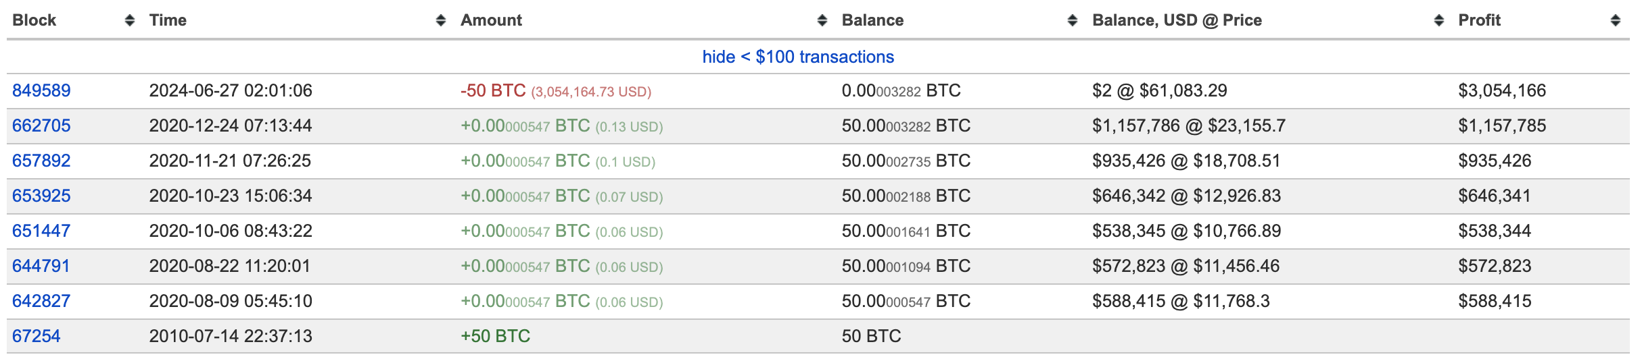This screenshot has height=363, width=1642.
Task: Open block 849589 link
Action: pos(41,90)
